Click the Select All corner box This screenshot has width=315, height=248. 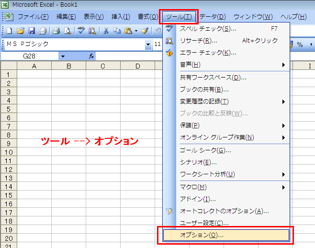pyautogui.click(x=9, y=66)
